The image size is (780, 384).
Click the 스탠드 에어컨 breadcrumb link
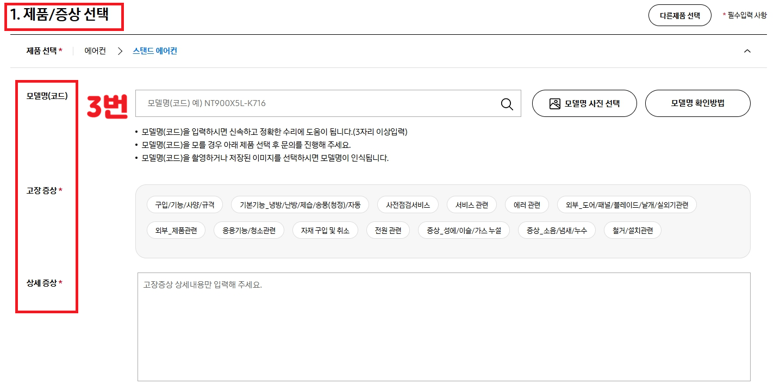point(154,51)
